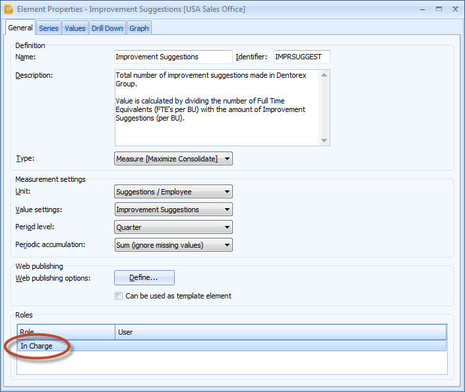This screenshot has height=392, width=465.
Task: Click the Identifier input field
Action: (x=301, y=57)
